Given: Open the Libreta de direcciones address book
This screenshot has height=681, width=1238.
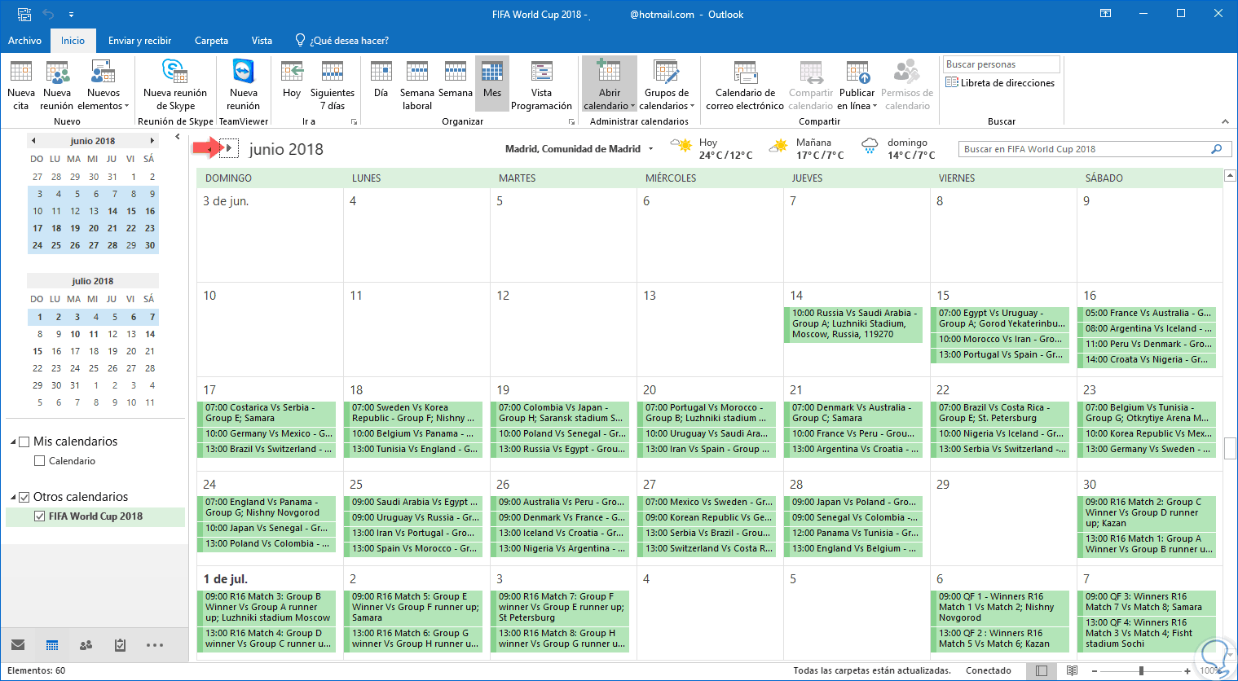Looking at the screenshot, I should click(1000, 83).
